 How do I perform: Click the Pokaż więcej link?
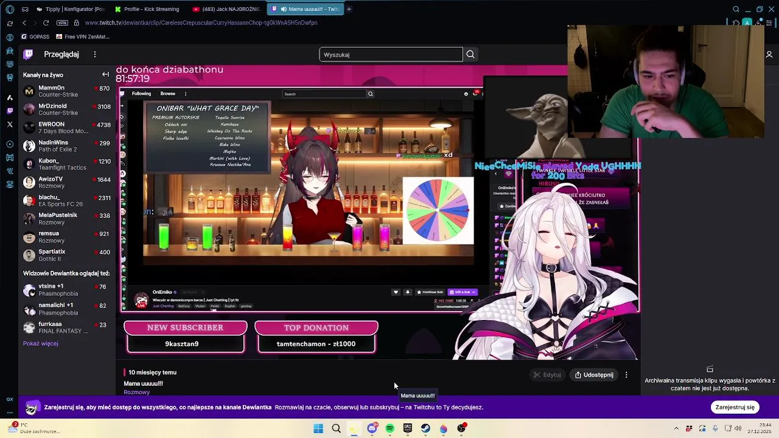(x=41, y=344)
